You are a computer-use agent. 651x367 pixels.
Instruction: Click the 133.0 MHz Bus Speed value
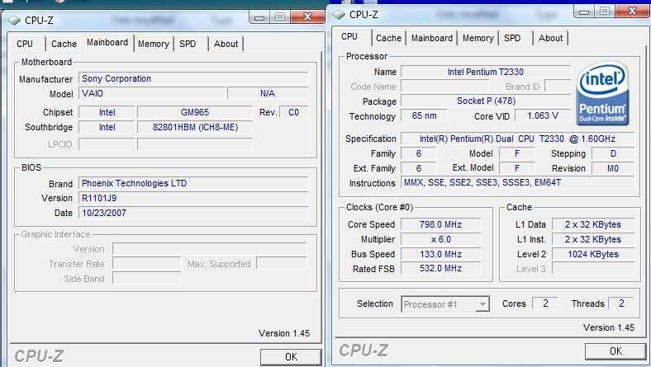click(440, 254)
